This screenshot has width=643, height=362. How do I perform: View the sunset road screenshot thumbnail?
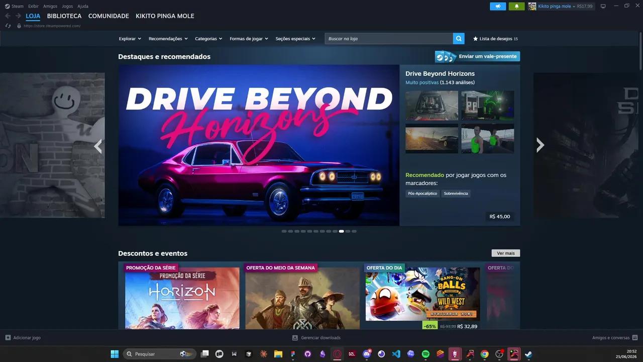(x=432, y=138)
